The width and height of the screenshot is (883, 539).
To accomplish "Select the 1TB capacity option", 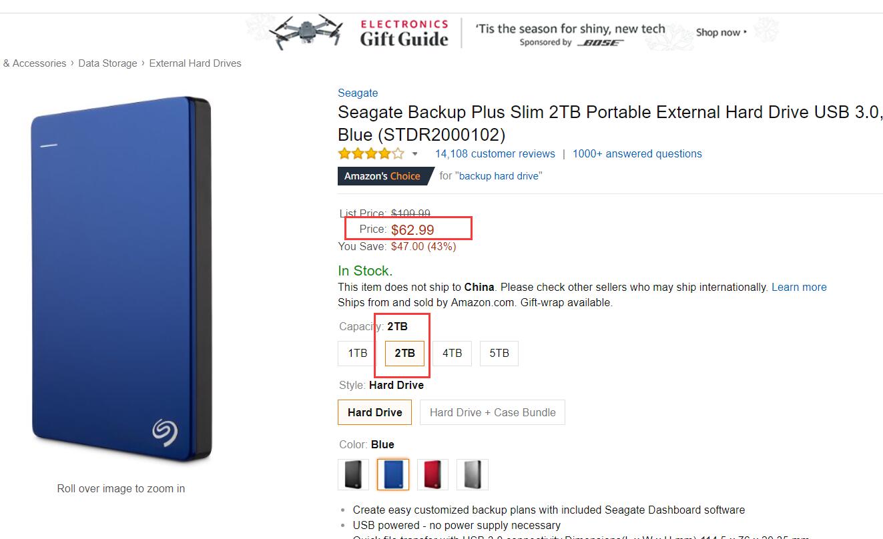I will click(x=357, y=353).
